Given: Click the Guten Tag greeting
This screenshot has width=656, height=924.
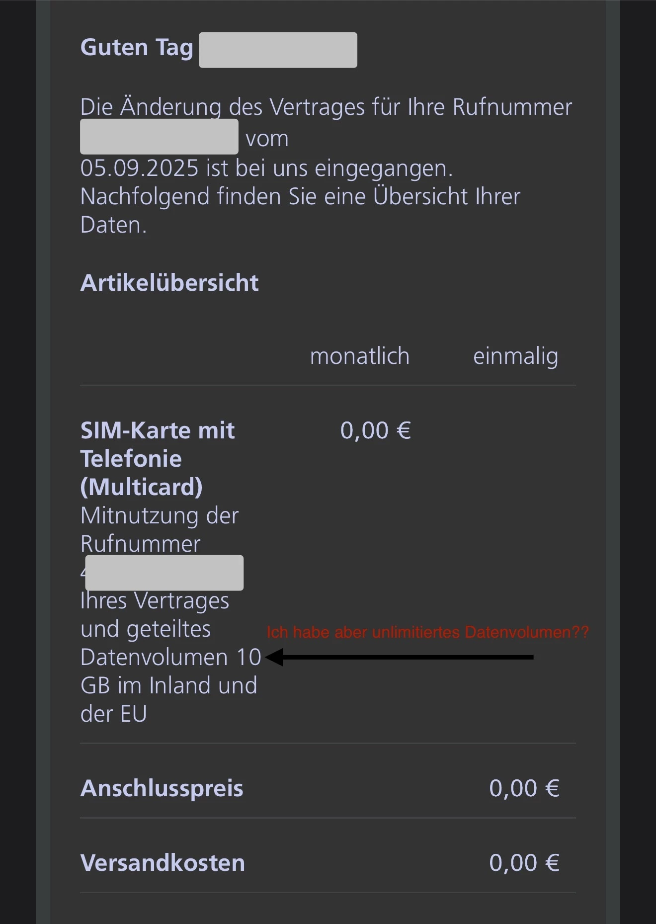Looking at the screenshot, I should pyautogui.click(x=137, y=48).
